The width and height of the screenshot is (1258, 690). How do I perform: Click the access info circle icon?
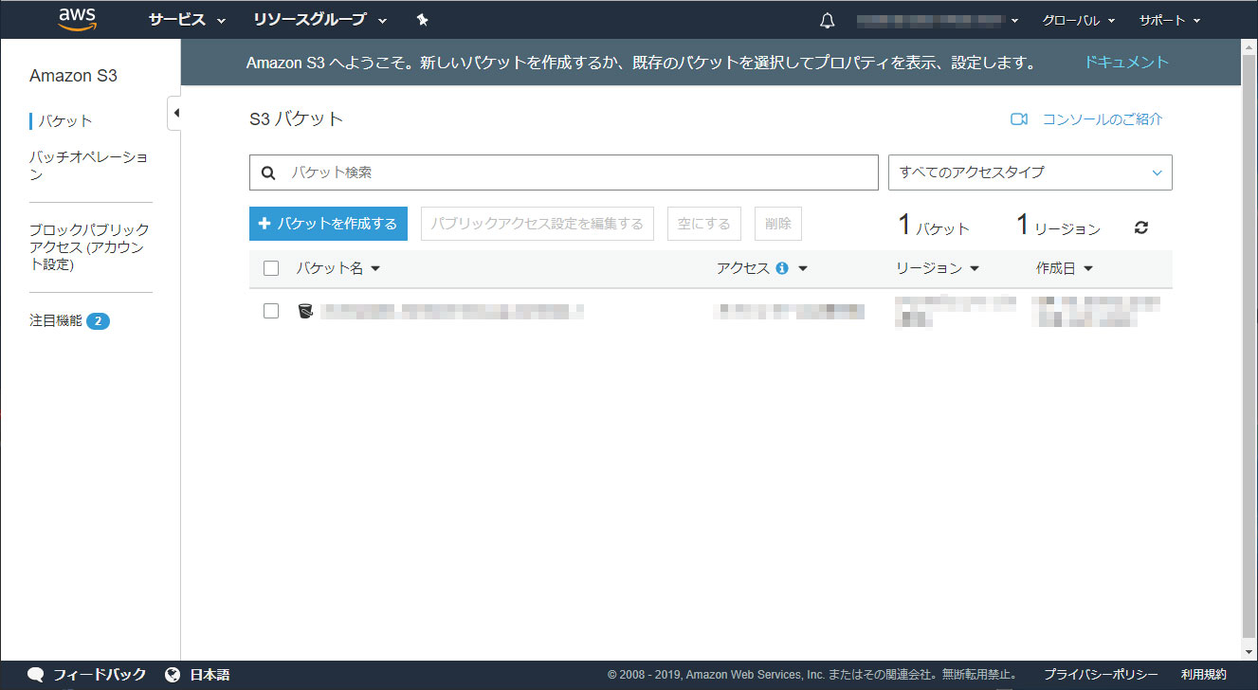pos(782,268)
